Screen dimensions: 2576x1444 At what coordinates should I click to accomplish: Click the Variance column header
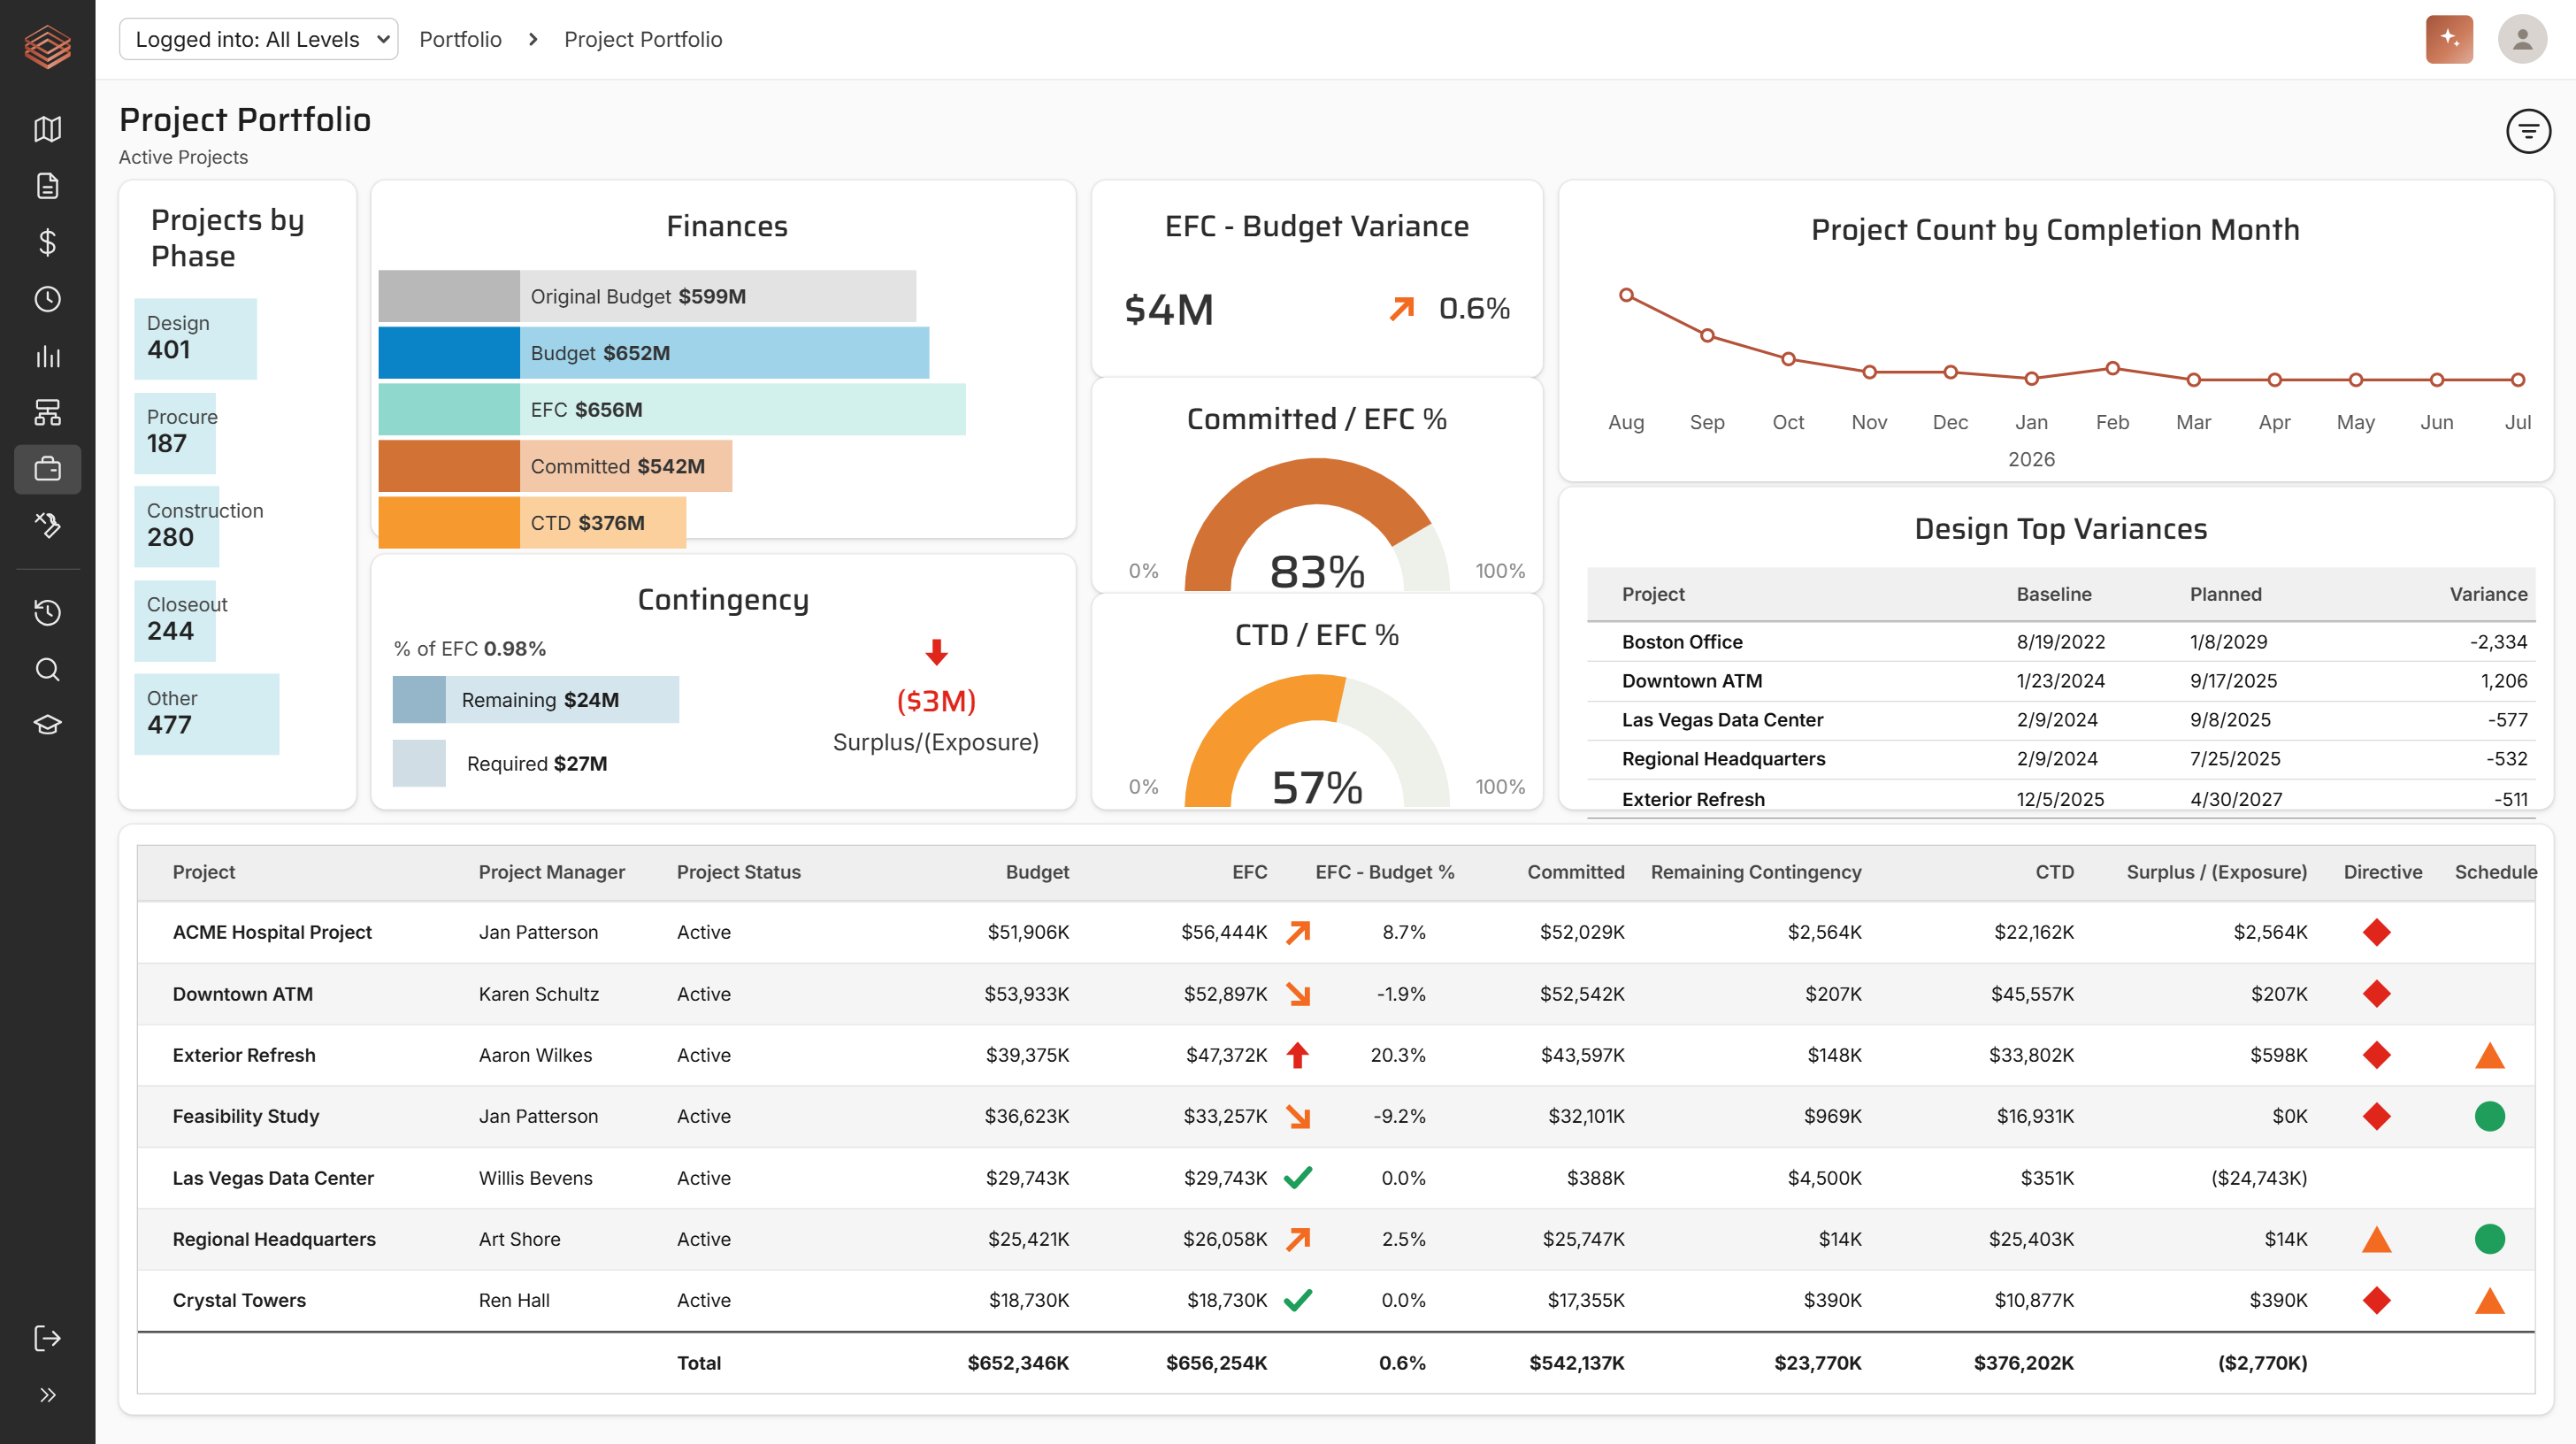click(2488, 594)
